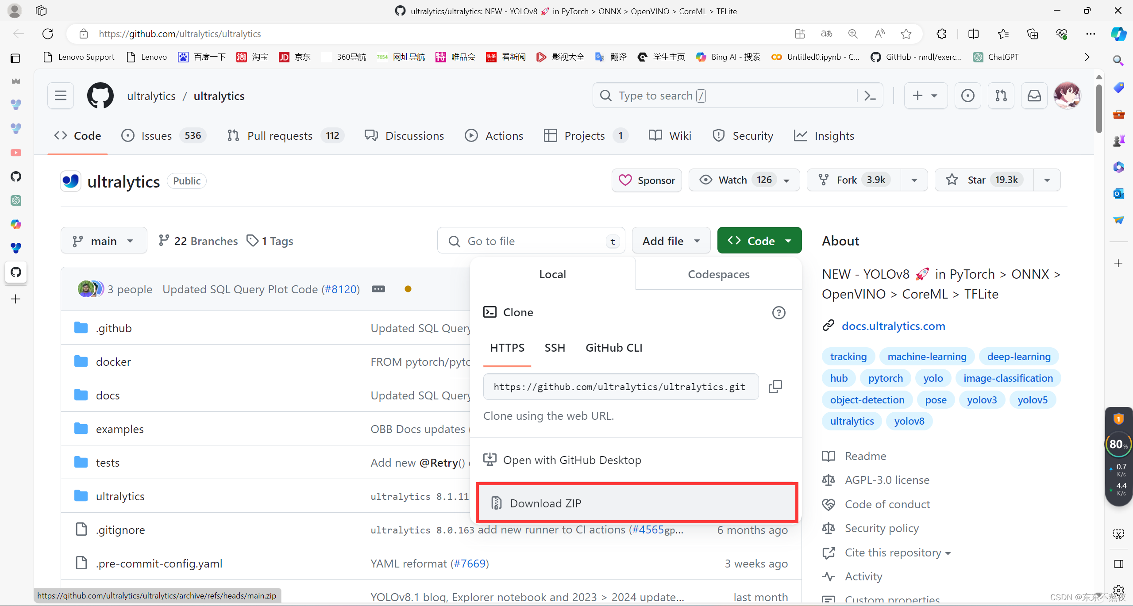Viewport: 1133px width, 606px height.
Task: Expand the commit message ellipsis button
Action: (x=378, y=289)
